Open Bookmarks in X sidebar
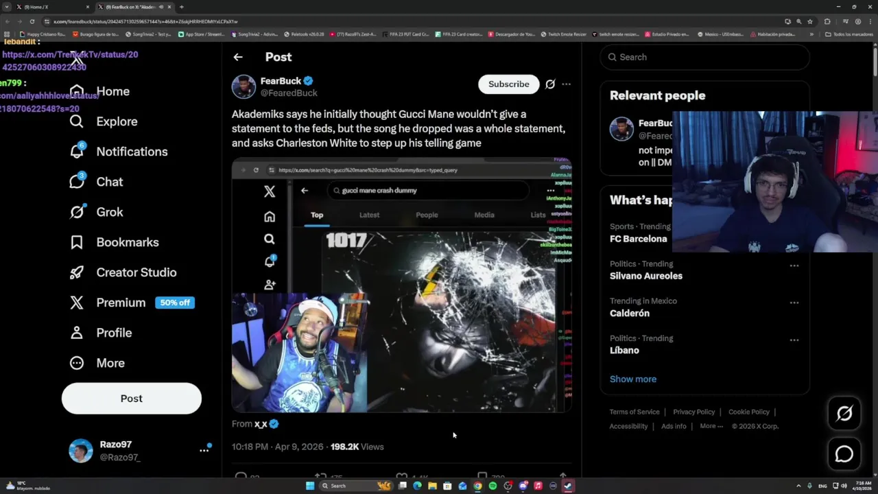Screen dimensions: 878x494 [115, 242]
